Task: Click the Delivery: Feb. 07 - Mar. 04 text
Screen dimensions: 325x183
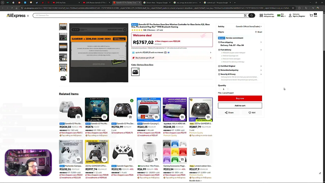Action: point(232,45)
